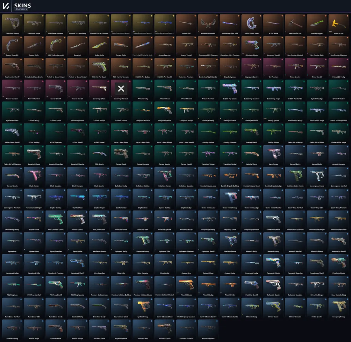
Task: Select the Refractrix Classic skin
Action: 273,287
